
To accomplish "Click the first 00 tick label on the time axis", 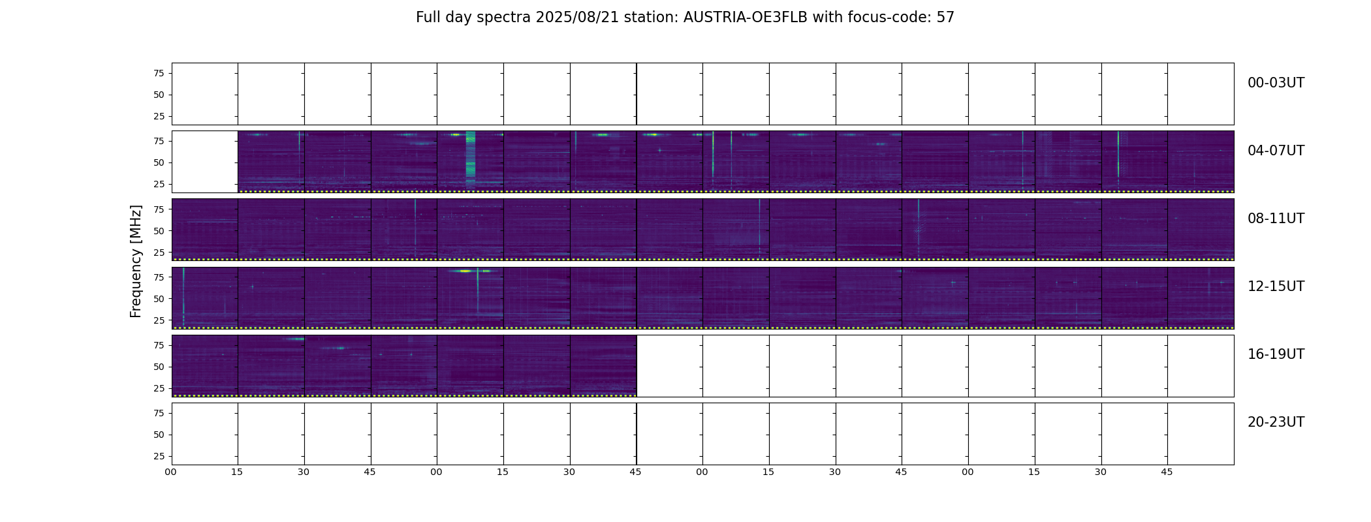I will [x=170, y=472].
